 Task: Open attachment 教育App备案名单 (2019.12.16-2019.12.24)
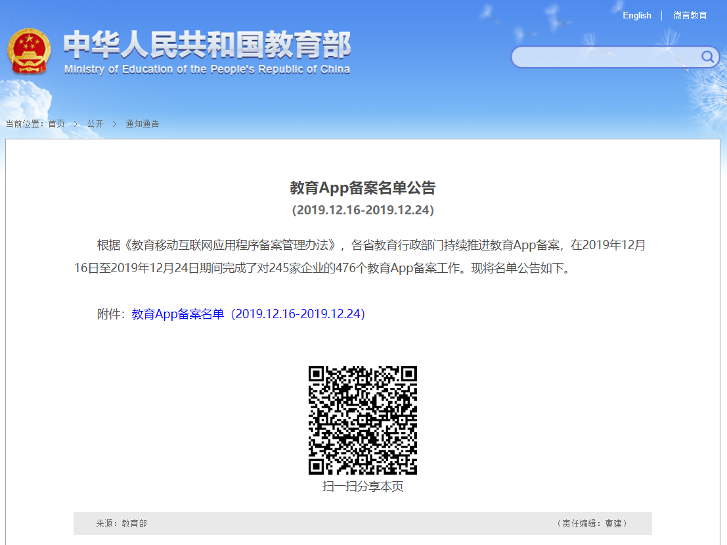click(248, 314)
